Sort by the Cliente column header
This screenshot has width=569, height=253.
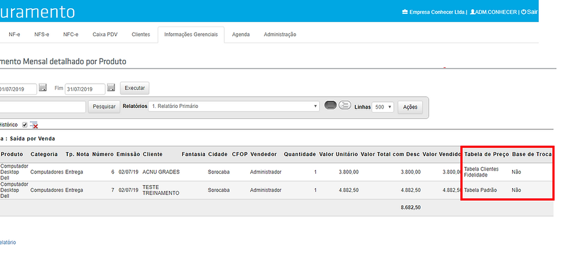click(153, 154)
